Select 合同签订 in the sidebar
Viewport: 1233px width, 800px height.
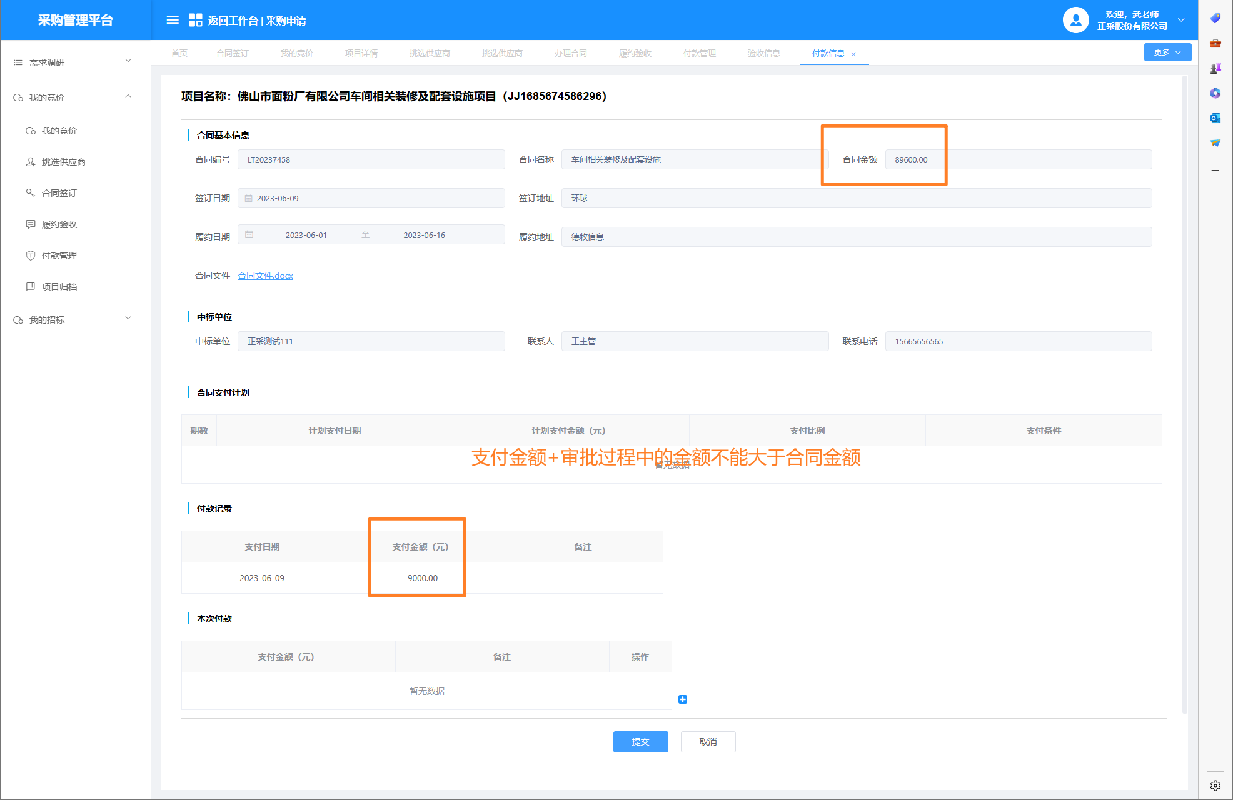pyautogui.click(x=59, y=193)
